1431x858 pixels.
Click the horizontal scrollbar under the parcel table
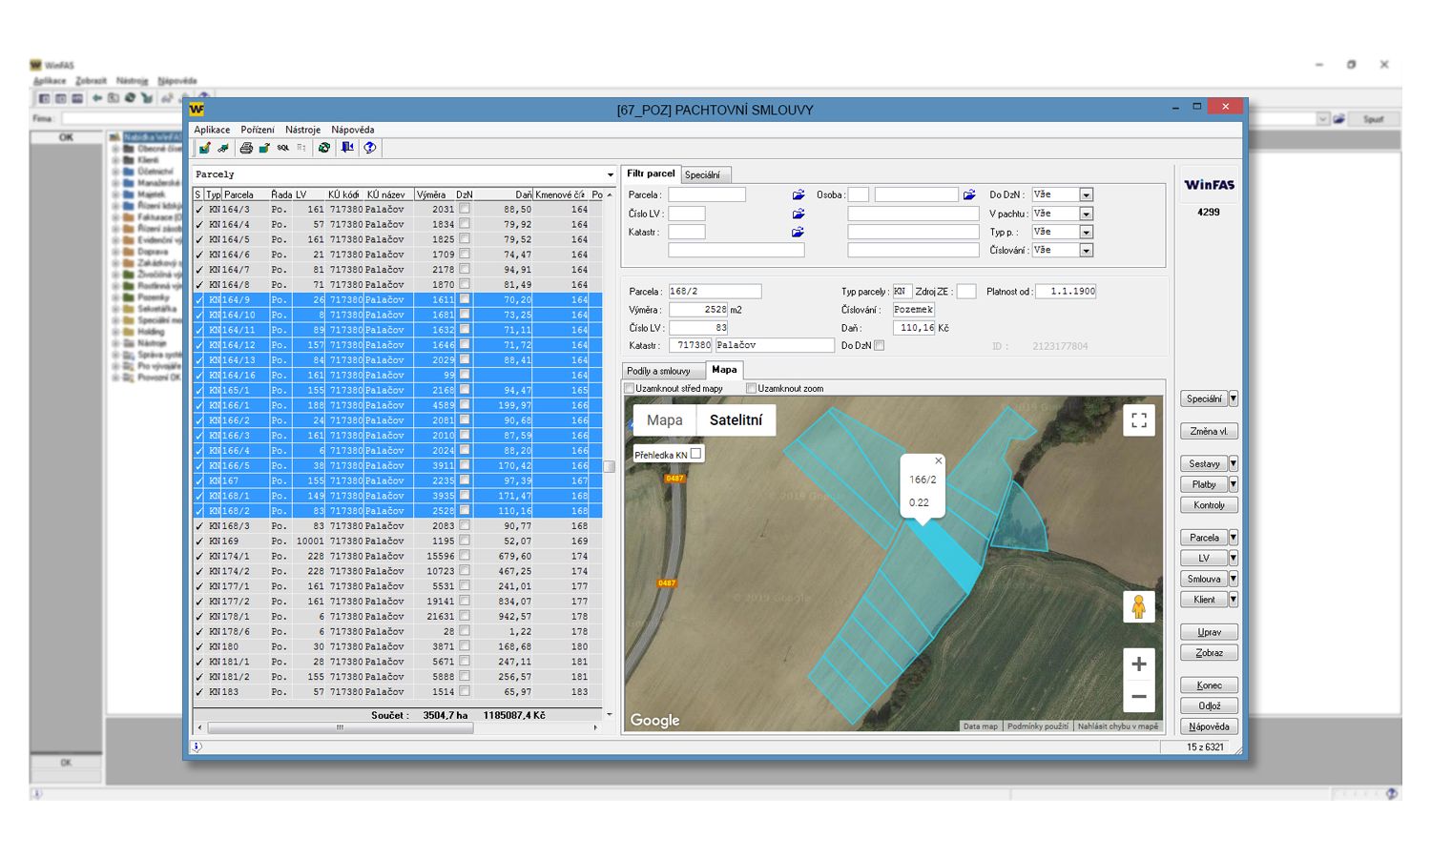340,727
